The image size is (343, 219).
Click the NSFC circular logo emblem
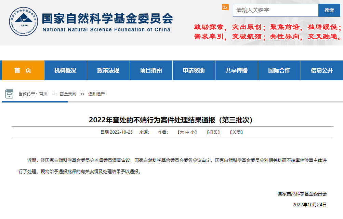[23, 22]
